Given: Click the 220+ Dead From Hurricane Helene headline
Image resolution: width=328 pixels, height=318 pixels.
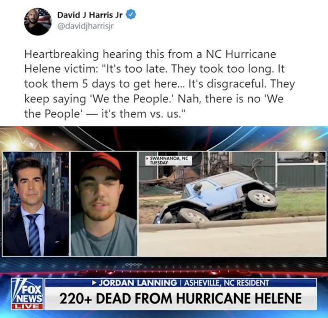Looking at the screenshot, I should [181, 298].
